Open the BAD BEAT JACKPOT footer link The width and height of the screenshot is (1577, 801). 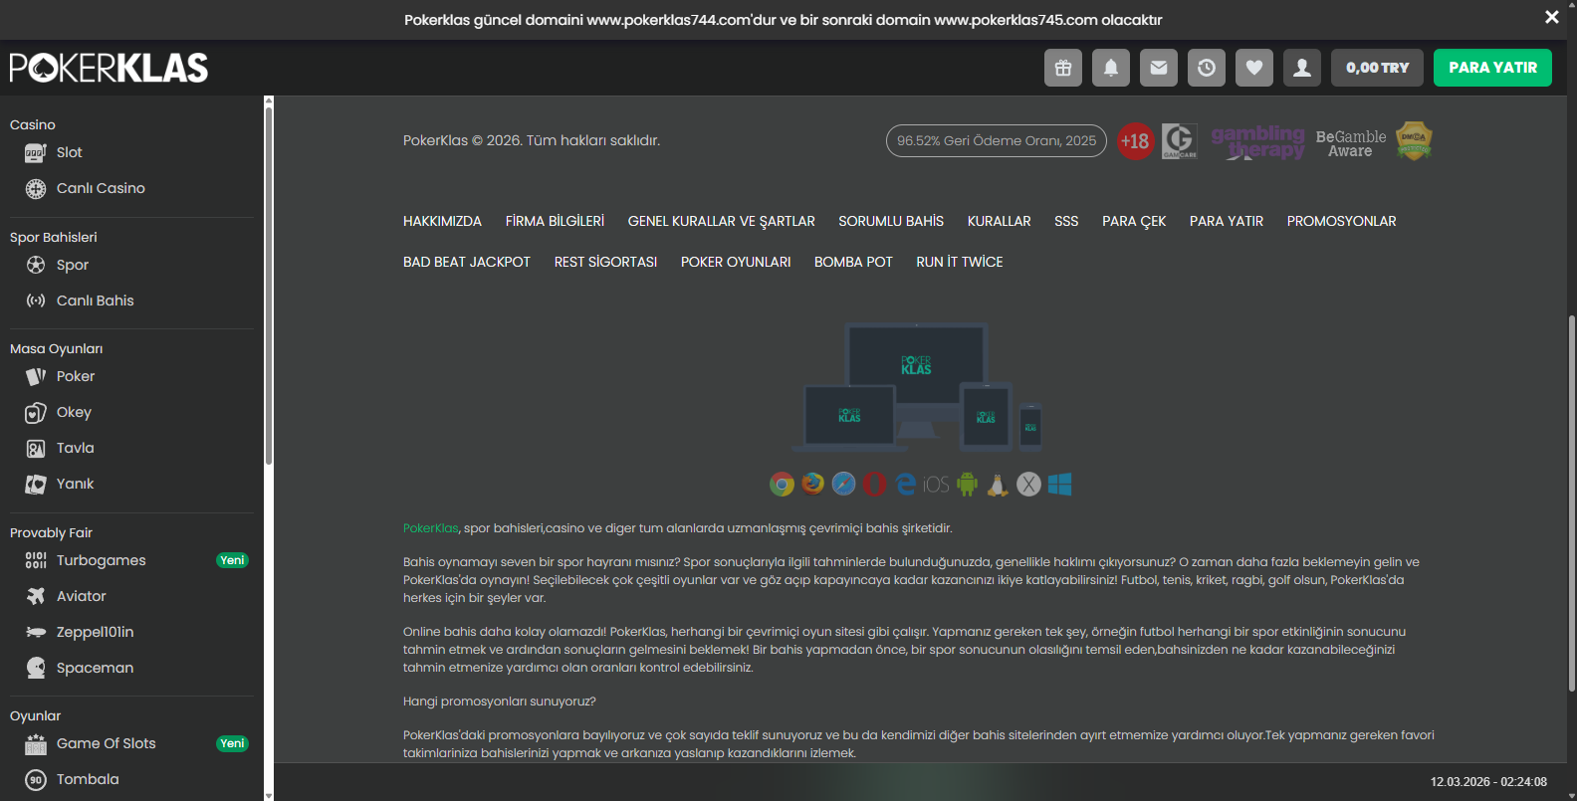coord(466,262)
